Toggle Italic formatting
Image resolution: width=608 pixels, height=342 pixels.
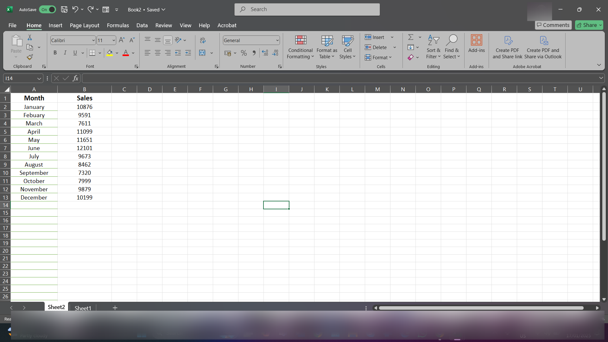click(x=65, y=53)
